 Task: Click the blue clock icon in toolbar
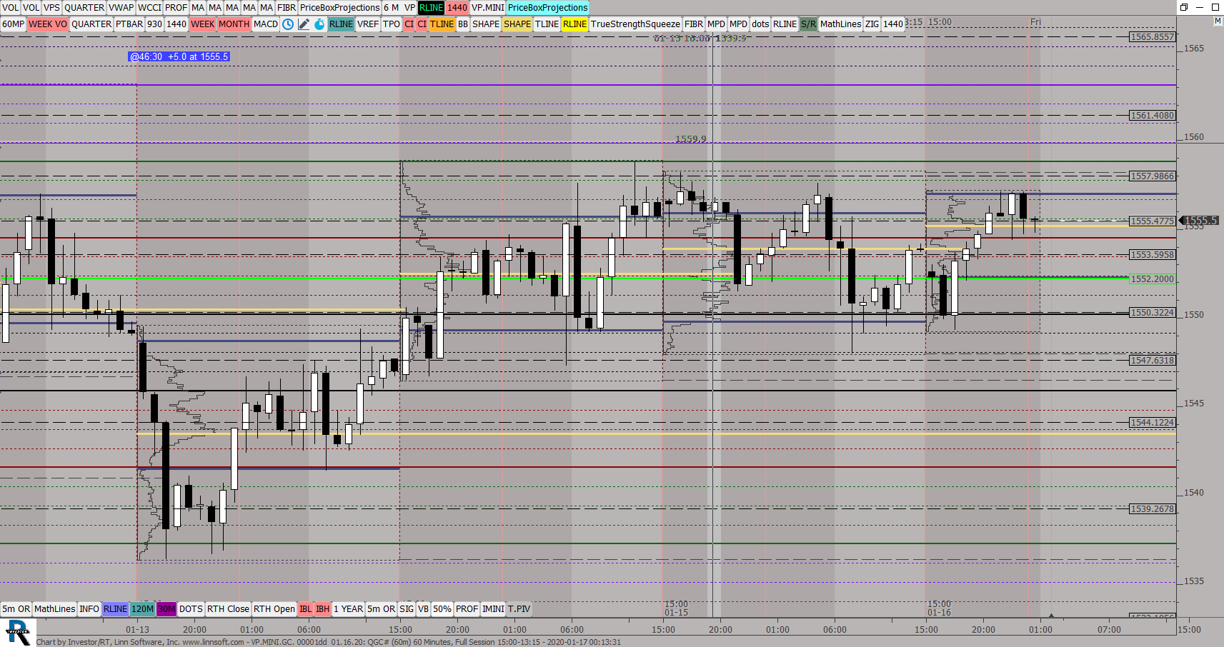(288, 24)
